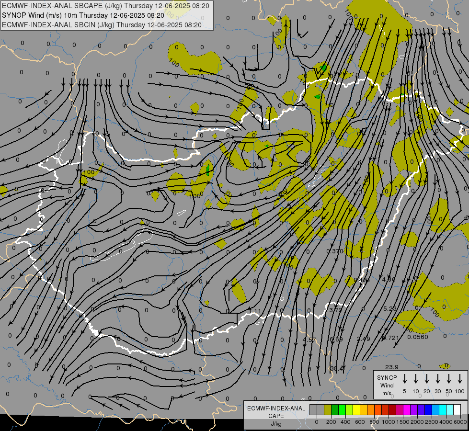469x431 pixels.
Task: Select the bright green CAPE legend swatch
Action: coord(342,409)
